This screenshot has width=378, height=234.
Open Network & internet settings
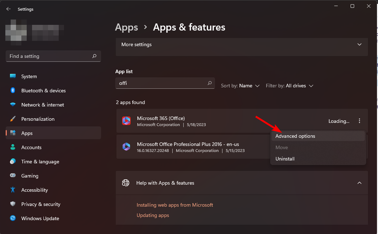(53, 105)
